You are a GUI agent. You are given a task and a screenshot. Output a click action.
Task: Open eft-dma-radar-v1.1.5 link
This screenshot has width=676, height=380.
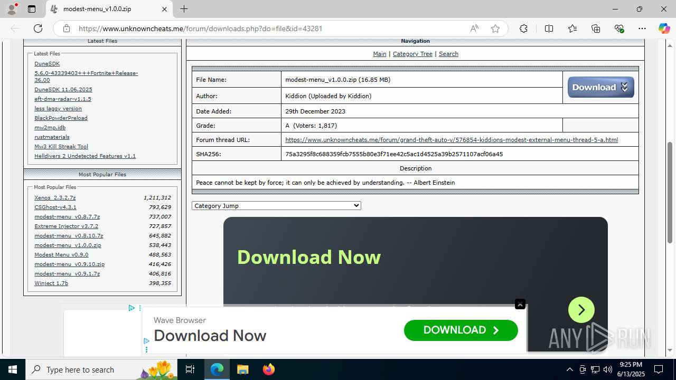[x=63, y=99]
